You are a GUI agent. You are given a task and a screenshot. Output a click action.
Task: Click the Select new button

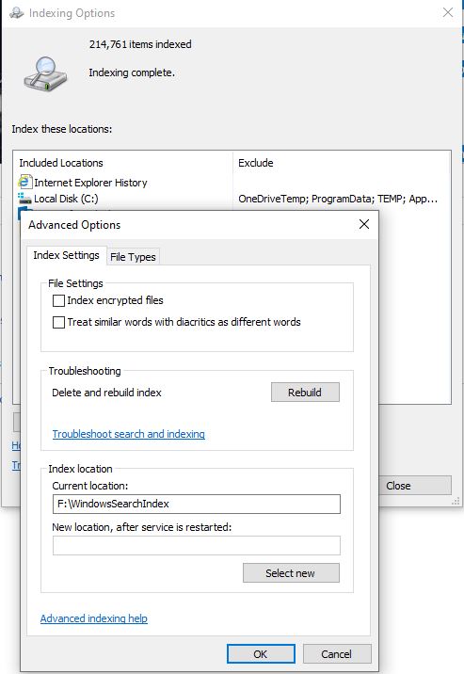pos(291,573)
